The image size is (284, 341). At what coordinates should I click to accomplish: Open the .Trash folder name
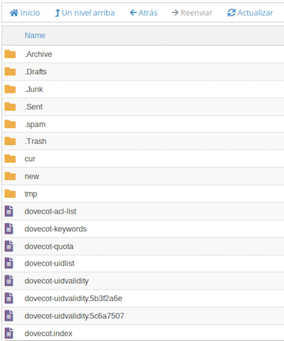tap(36, 142)
